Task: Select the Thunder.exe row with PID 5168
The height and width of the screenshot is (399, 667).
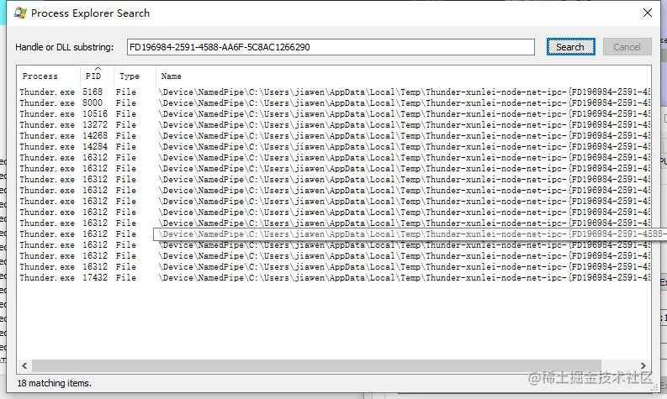Action: (334, 92)
